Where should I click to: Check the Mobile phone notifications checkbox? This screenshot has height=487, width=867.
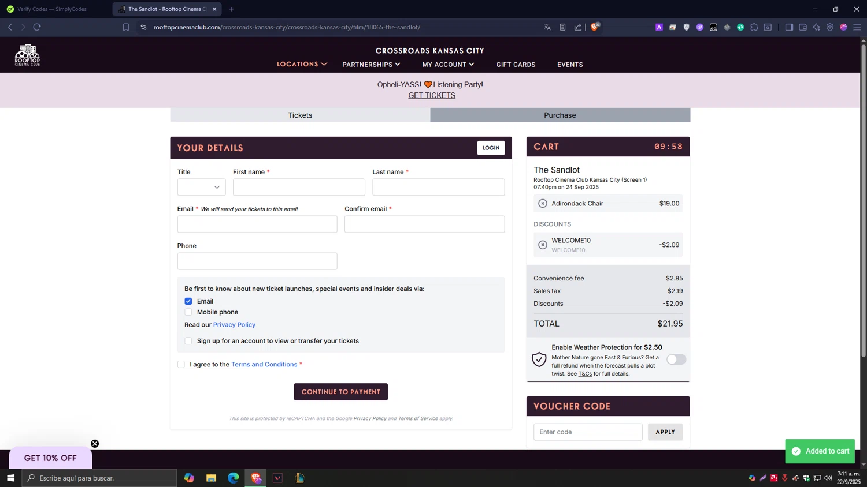click(188, 312)
